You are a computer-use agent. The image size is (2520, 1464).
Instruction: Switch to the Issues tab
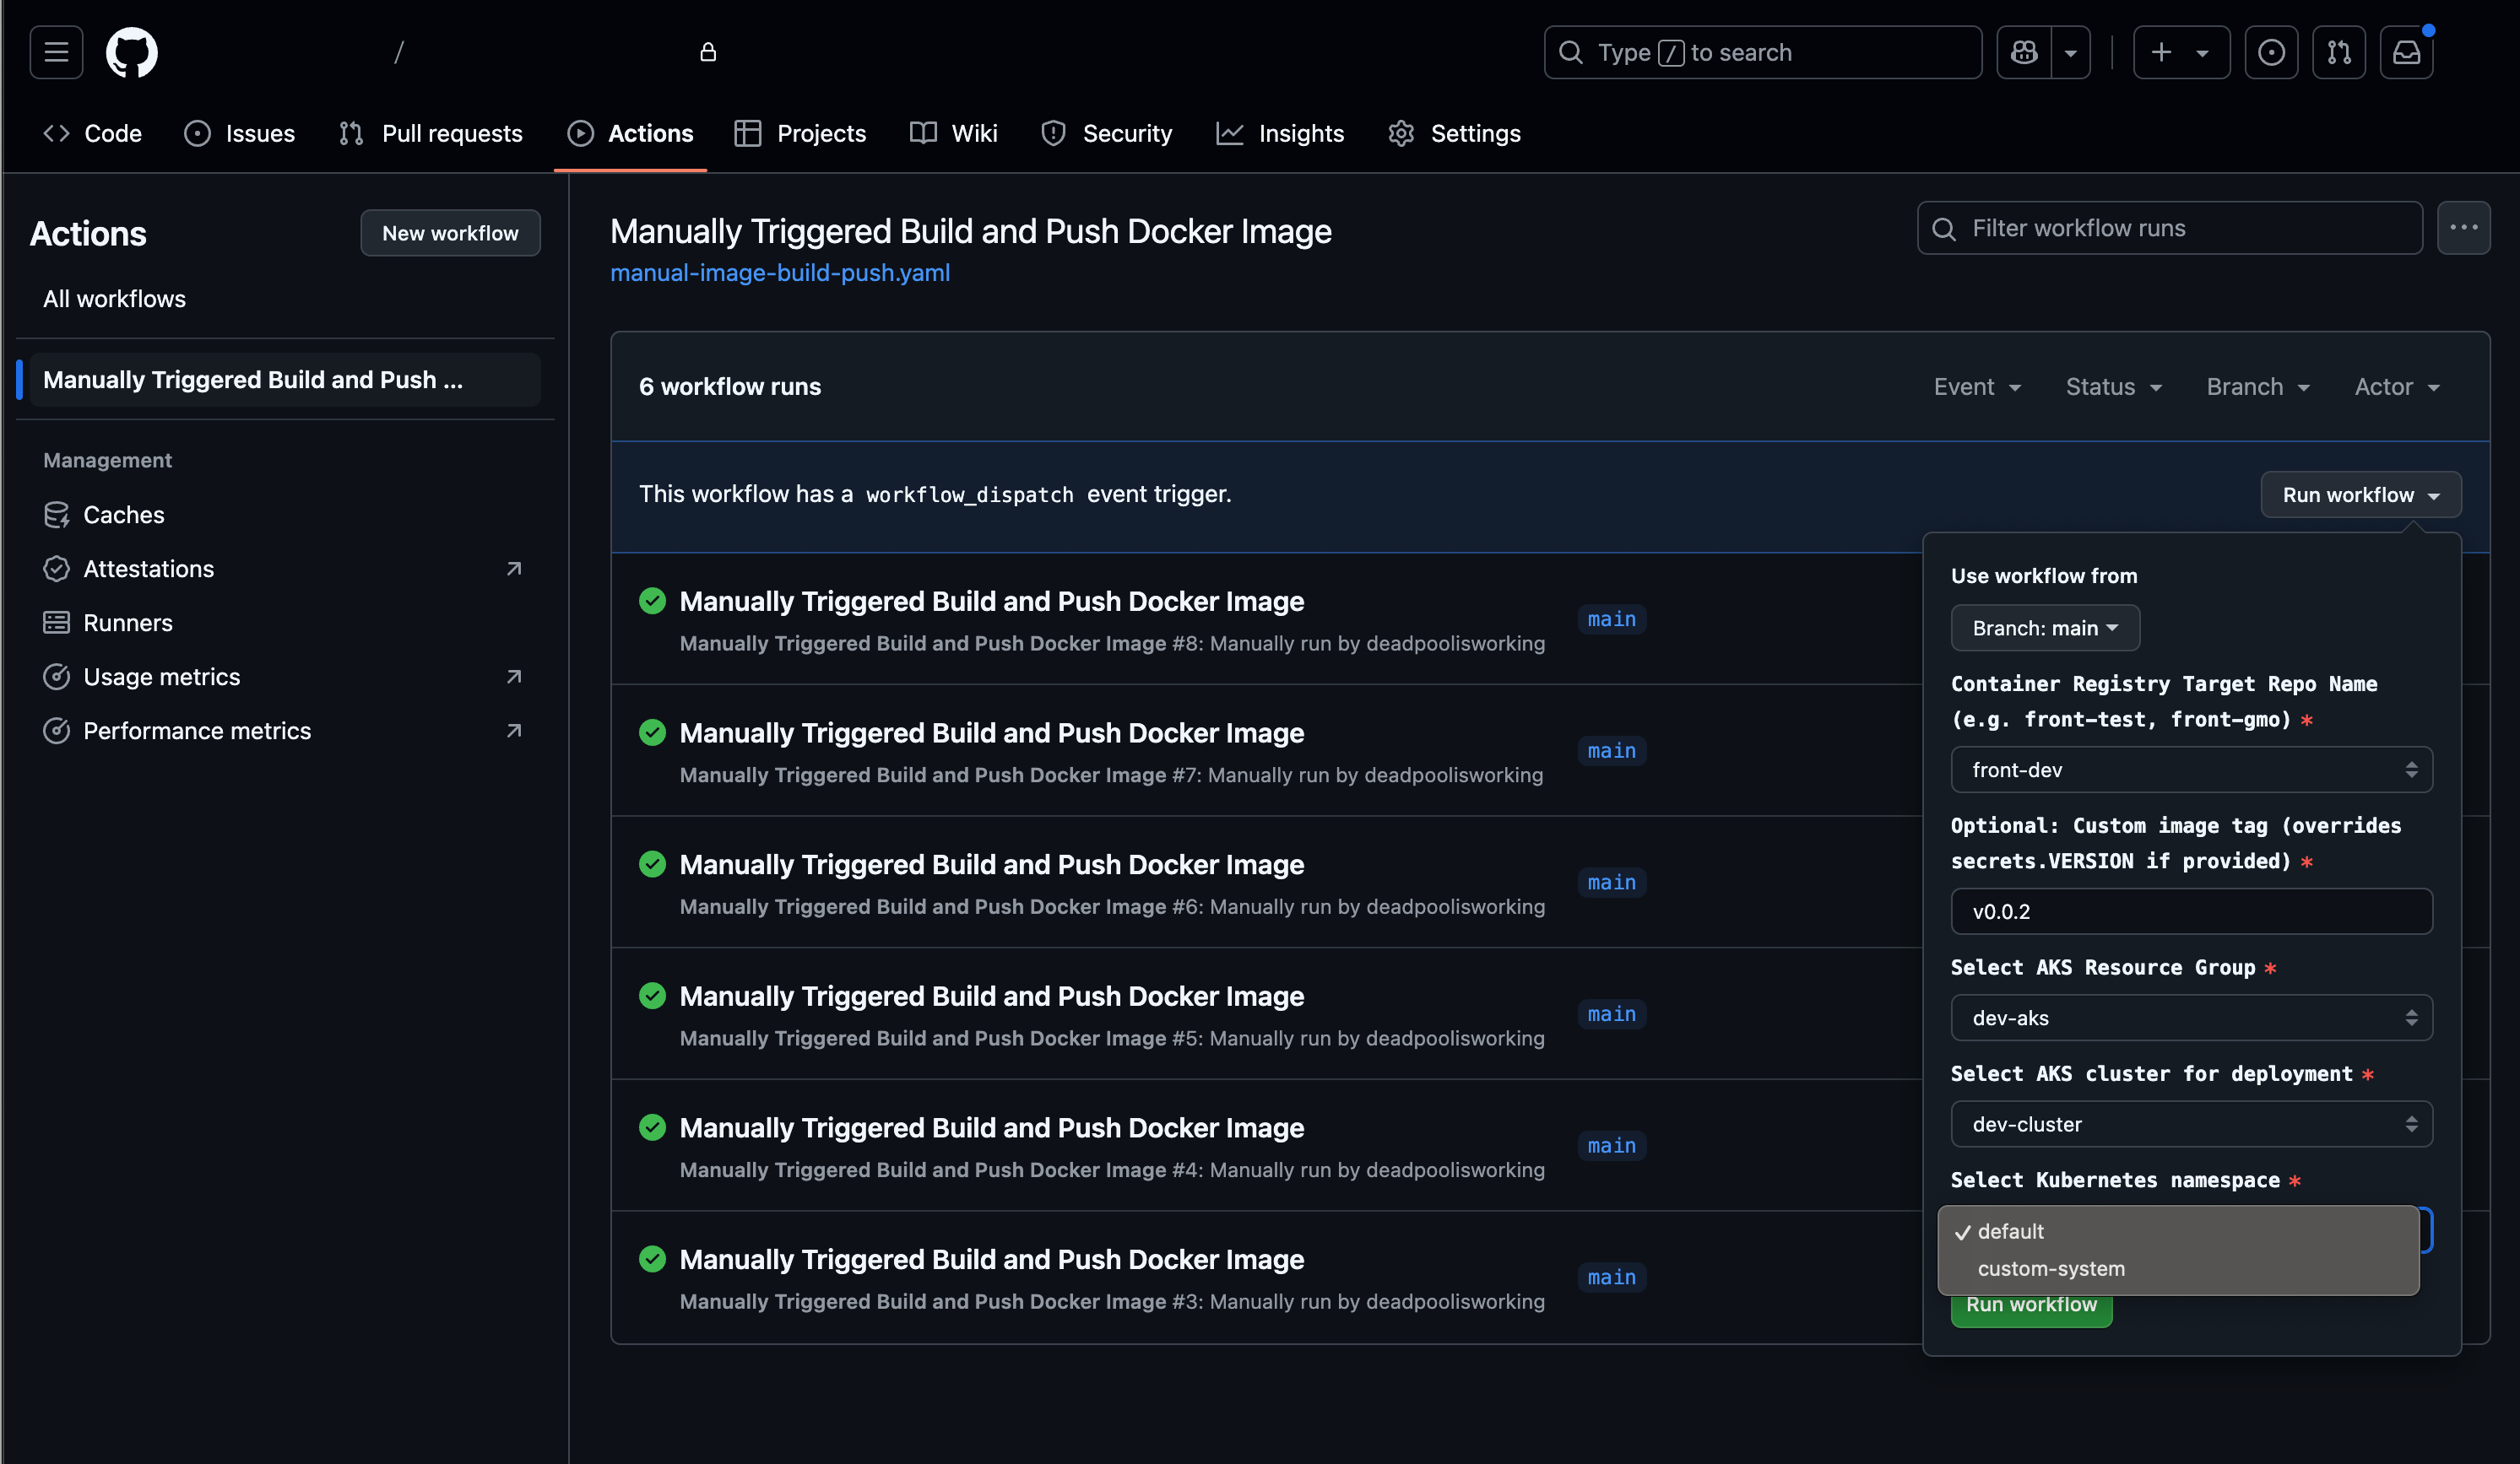click(239, 133)
